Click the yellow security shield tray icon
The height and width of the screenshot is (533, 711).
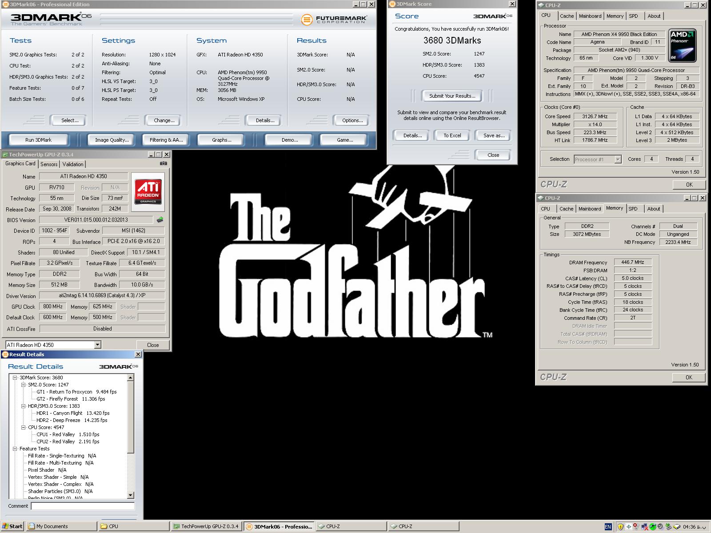[x=620, y=527]
